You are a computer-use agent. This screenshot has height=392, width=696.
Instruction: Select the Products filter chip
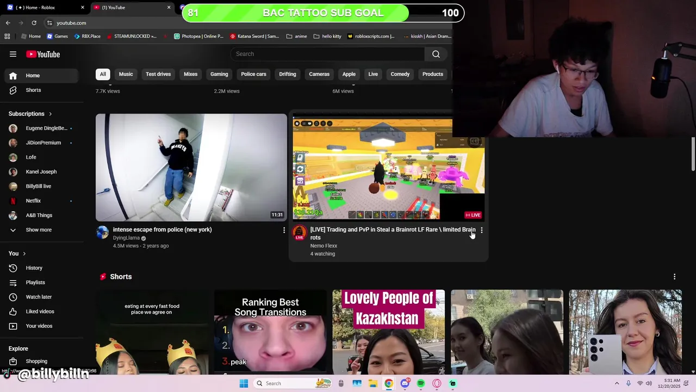(x=433, y=74)
